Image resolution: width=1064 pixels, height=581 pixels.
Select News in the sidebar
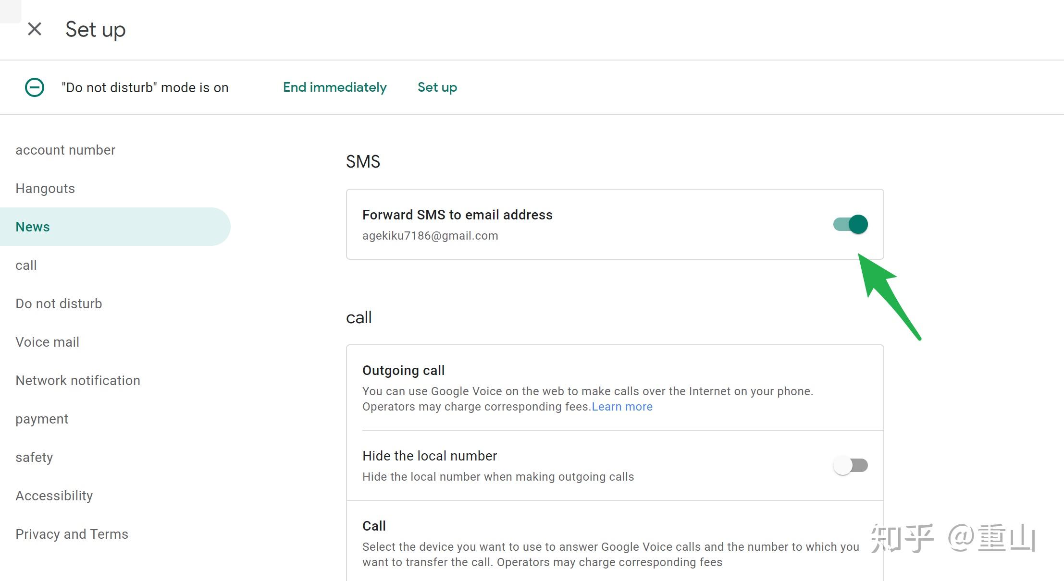33,227
